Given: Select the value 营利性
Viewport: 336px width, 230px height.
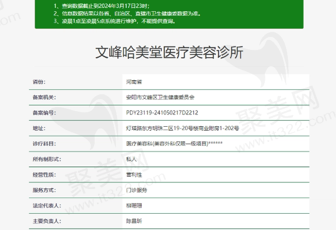Looking at the screenshot, I should click(134, 174).
